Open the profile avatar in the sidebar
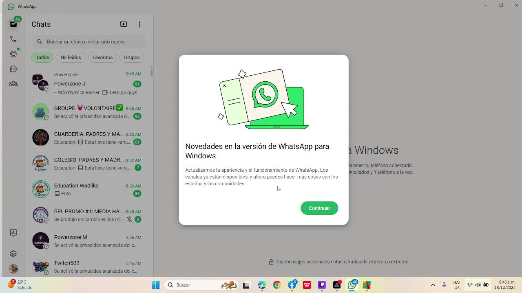522x293 pixels. pos(13,269)
